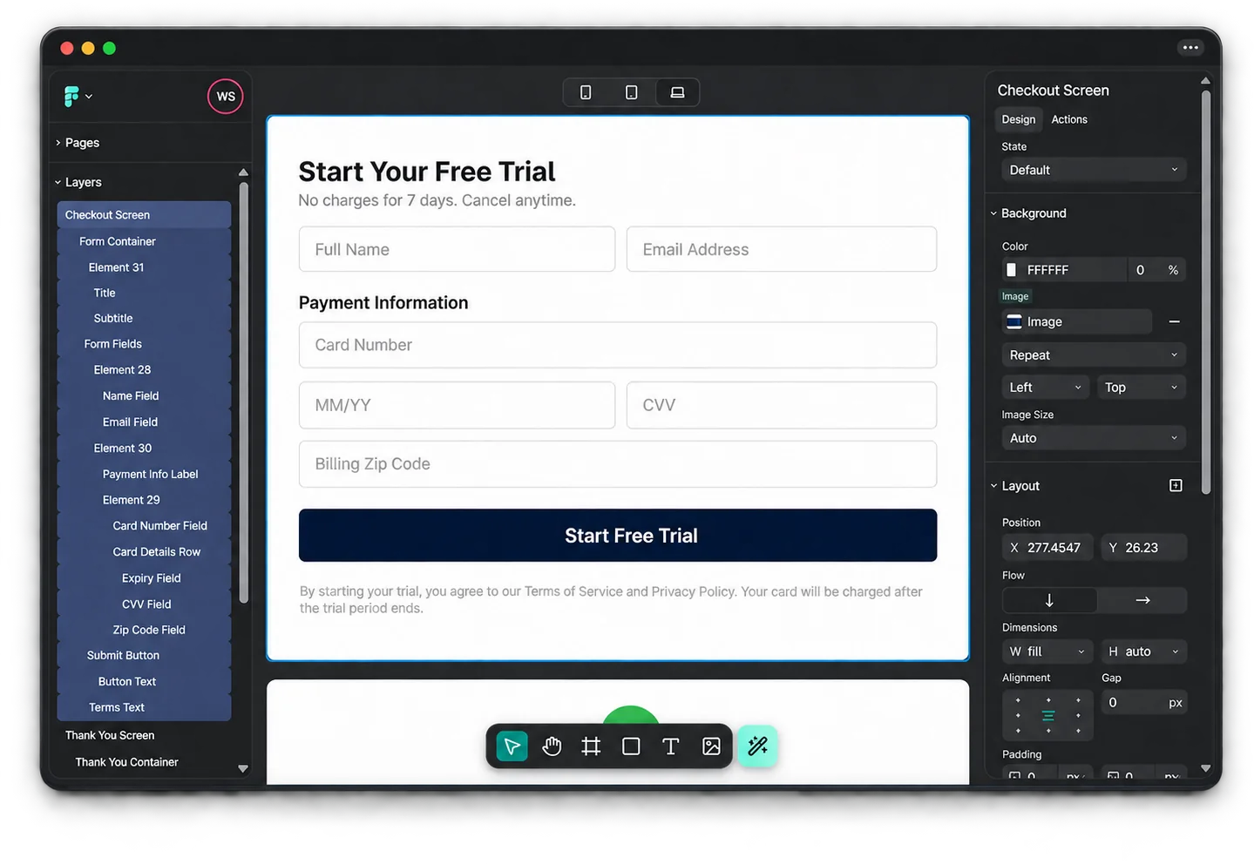Select the rectangle shape tool
The width and height of the screenshot is (1254, 864).
point(632,746)
